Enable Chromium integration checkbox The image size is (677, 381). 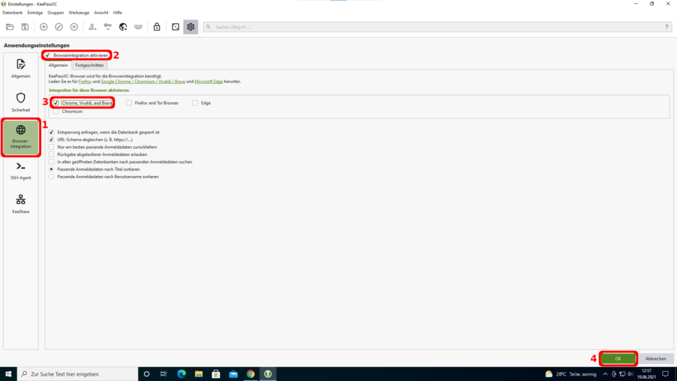[56, 111]
